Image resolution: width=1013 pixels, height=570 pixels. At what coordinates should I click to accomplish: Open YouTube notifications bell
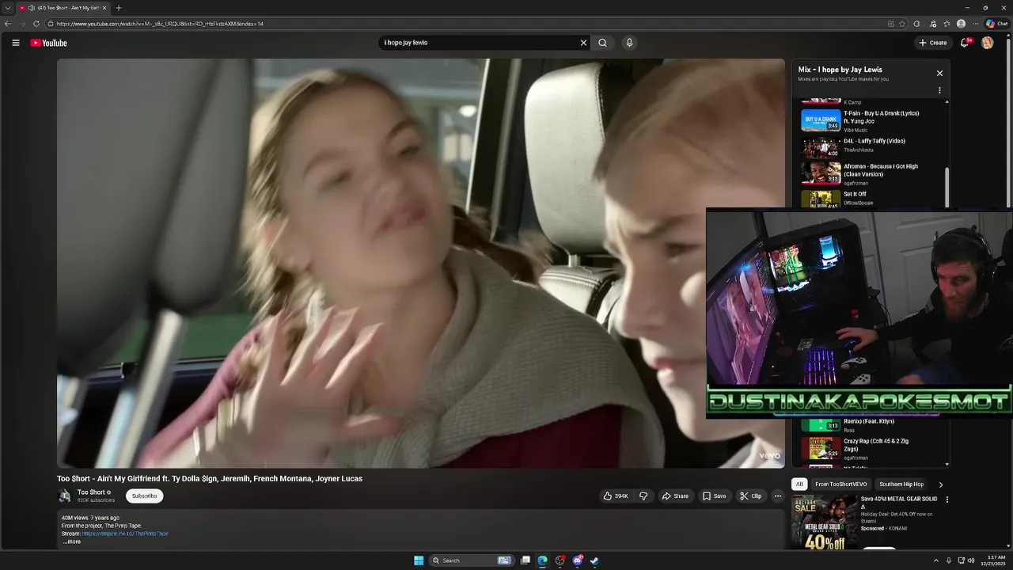(965, 43)
